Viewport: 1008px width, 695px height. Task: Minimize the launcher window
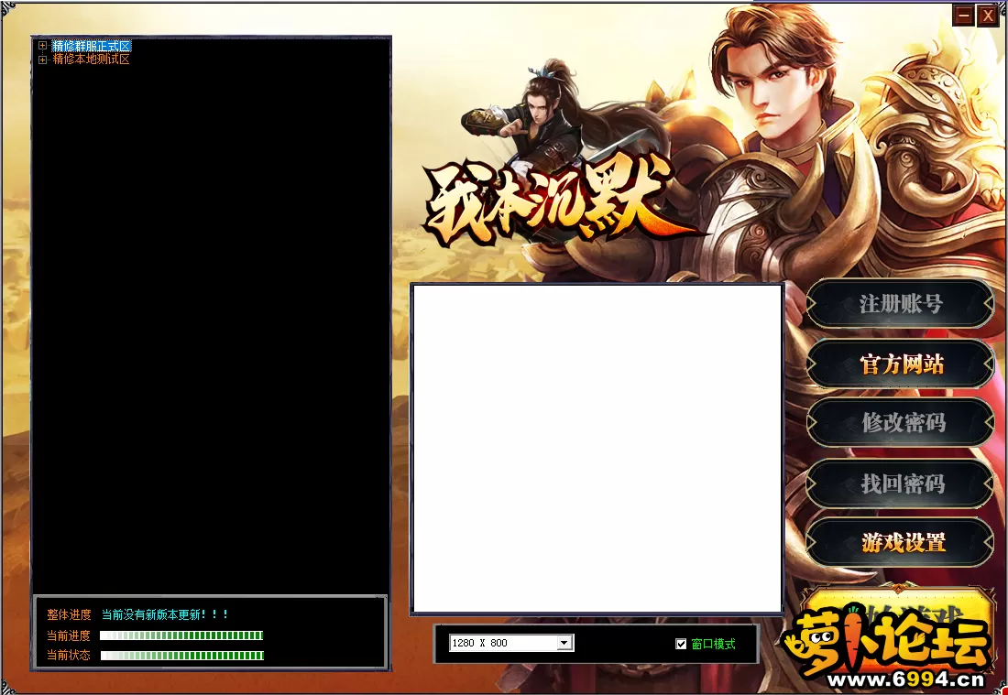point(963,16)
